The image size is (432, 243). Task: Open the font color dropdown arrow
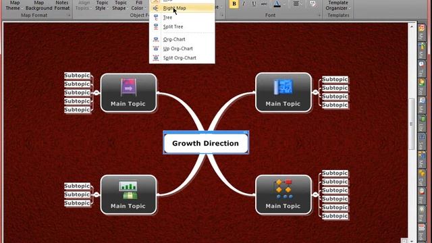click(284, 4)
